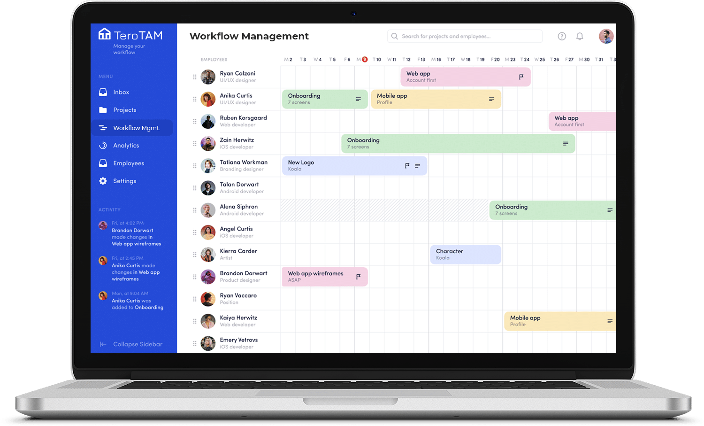Click the projects and employees search field
Image resolution: width=704 pixels, height=426 pixels.
pyautogui.click(x=465, y=36)
